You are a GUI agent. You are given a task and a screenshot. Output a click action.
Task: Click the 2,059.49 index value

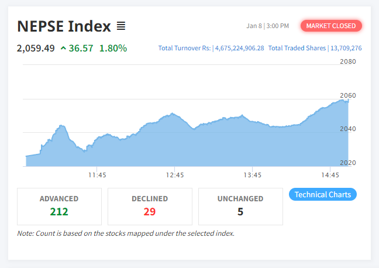point(36,48)
